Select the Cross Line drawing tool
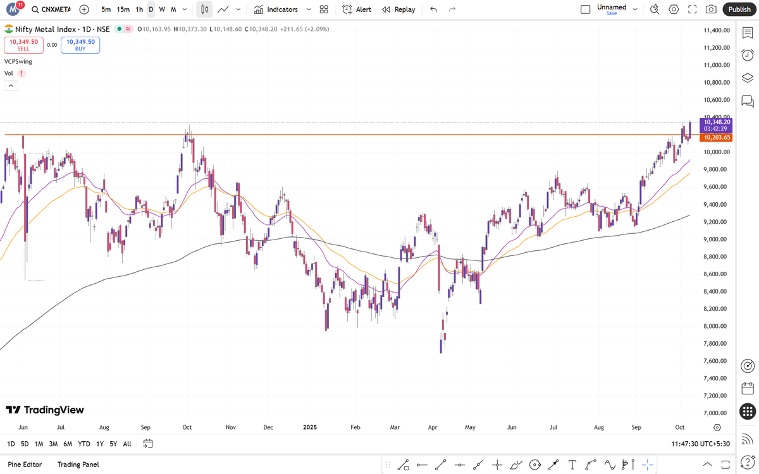Screen dimensions: 759x474 [x=497, y=465]
